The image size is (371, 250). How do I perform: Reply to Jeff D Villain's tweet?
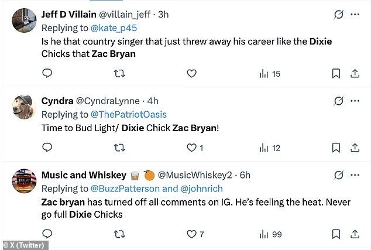click(47, 73)
